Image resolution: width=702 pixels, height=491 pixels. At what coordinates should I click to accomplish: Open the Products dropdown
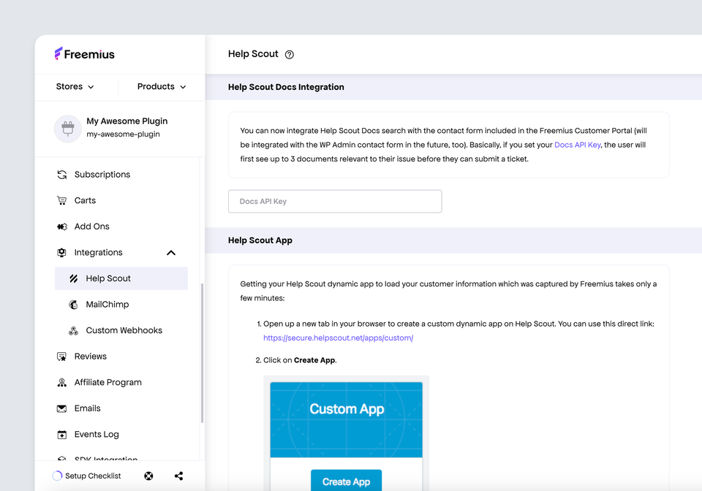(x=162, y=86)
